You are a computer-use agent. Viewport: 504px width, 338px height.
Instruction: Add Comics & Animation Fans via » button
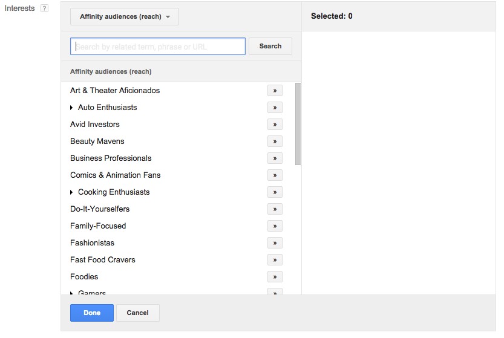pyautogui.click(x=275, y=175)
